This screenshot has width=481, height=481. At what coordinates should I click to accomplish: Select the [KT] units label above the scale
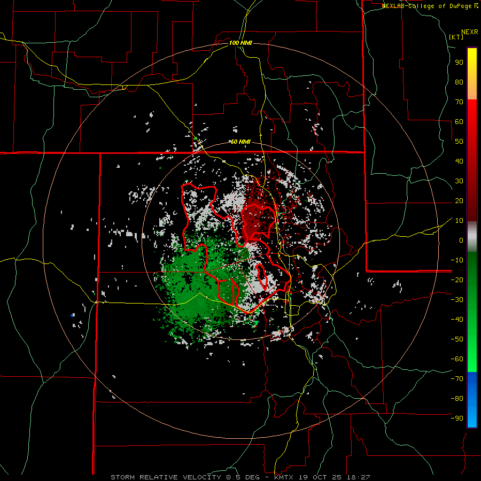coord(456,37)
